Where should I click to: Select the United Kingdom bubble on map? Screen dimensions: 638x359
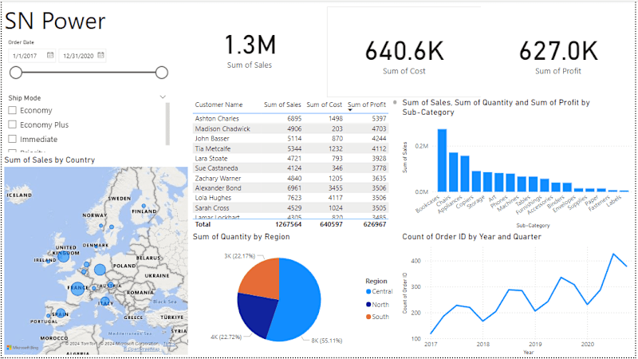tap(64, 256)
